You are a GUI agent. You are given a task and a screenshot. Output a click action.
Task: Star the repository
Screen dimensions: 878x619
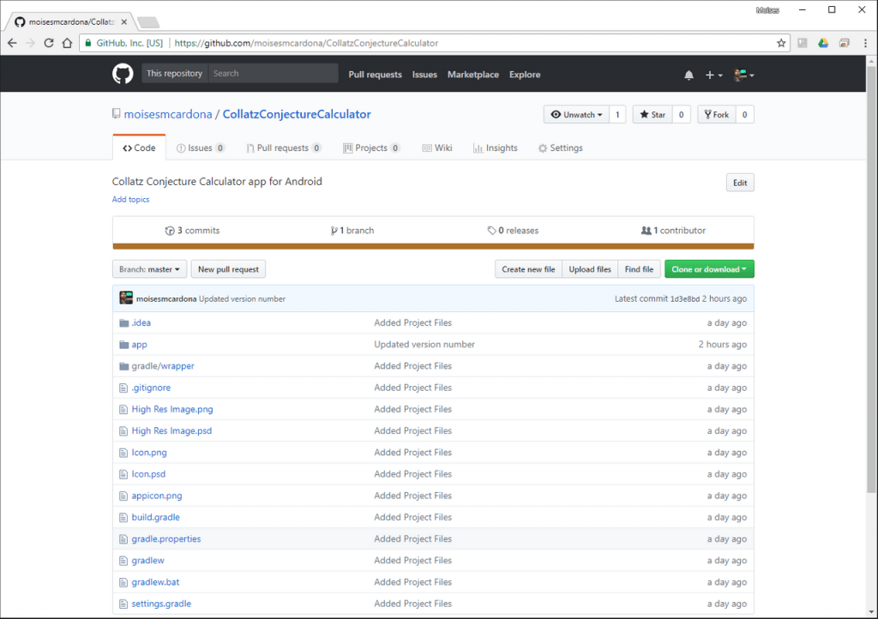click(652, 115)
